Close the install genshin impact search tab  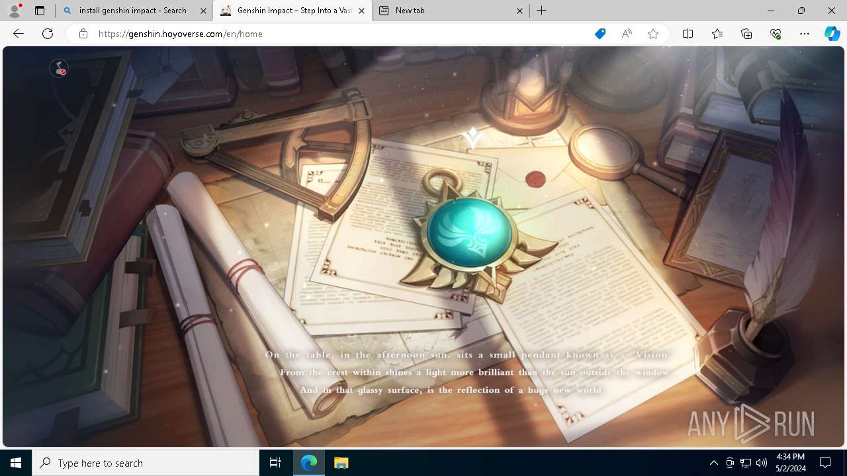point(203,11)
